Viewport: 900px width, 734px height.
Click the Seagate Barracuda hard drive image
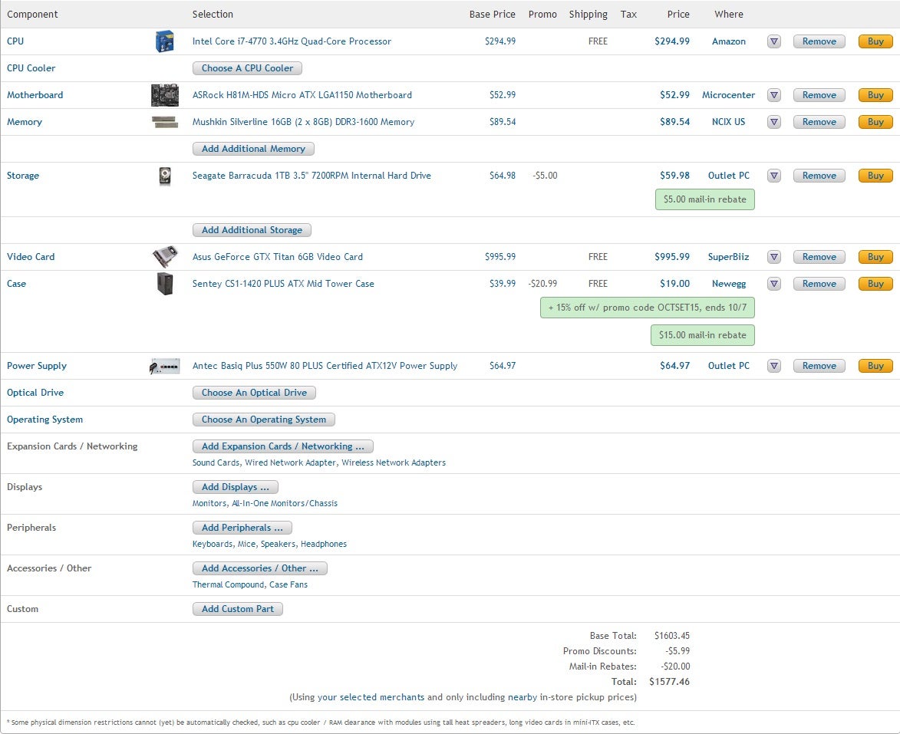164,176
